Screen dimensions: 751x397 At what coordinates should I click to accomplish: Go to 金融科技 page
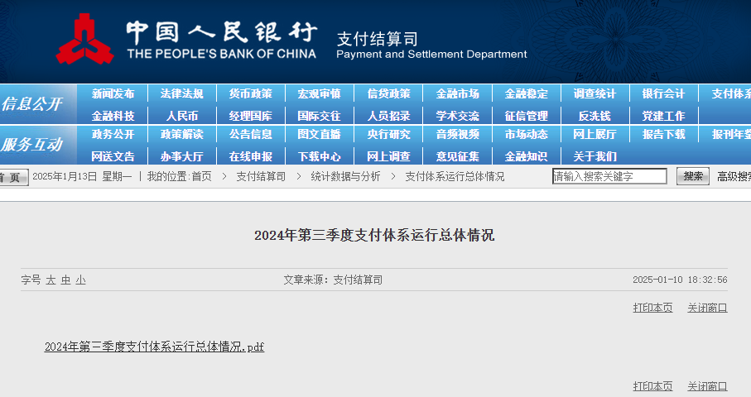point(113,116)
